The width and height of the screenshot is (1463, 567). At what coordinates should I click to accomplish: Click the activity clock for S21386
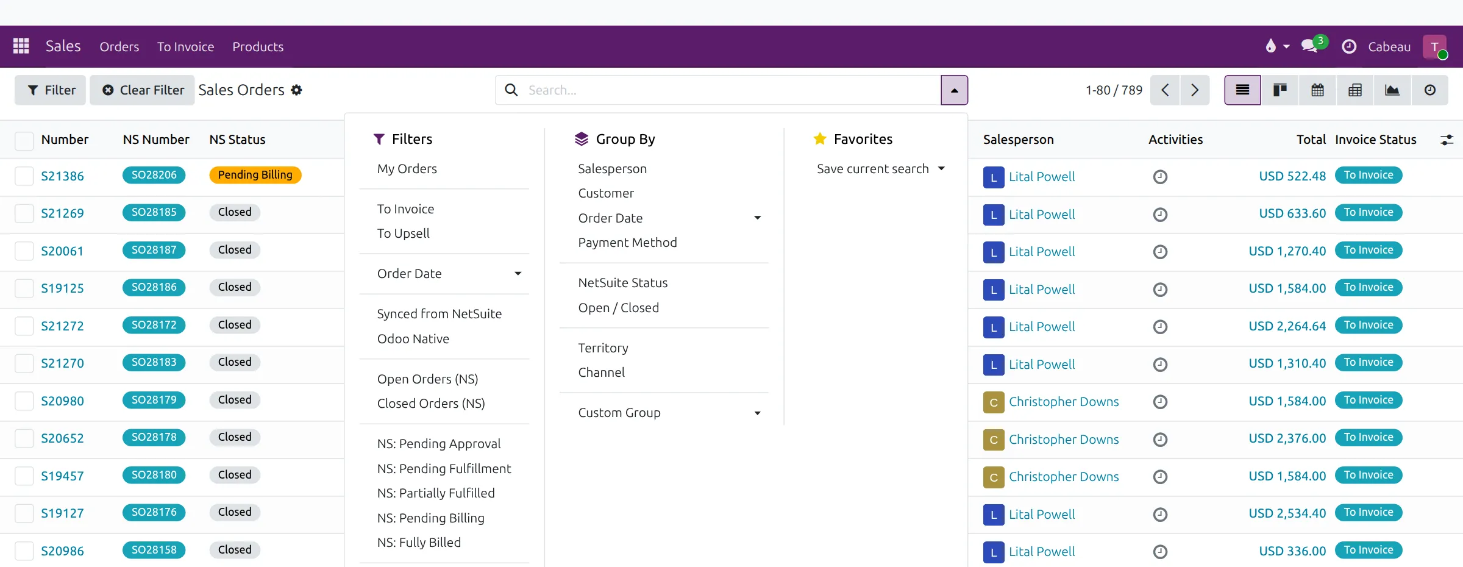[x=1160, y=177]
